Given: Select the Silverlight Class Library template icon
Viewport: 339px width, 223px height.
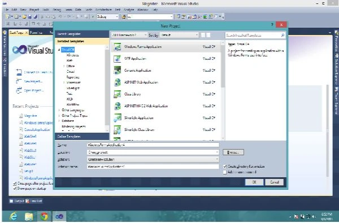Looking at the screenshot, I should point(117,130).
